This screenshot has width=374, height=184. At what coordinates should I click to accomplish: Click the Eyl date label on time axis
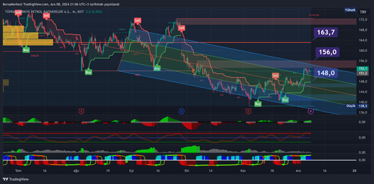pos(131,171)
